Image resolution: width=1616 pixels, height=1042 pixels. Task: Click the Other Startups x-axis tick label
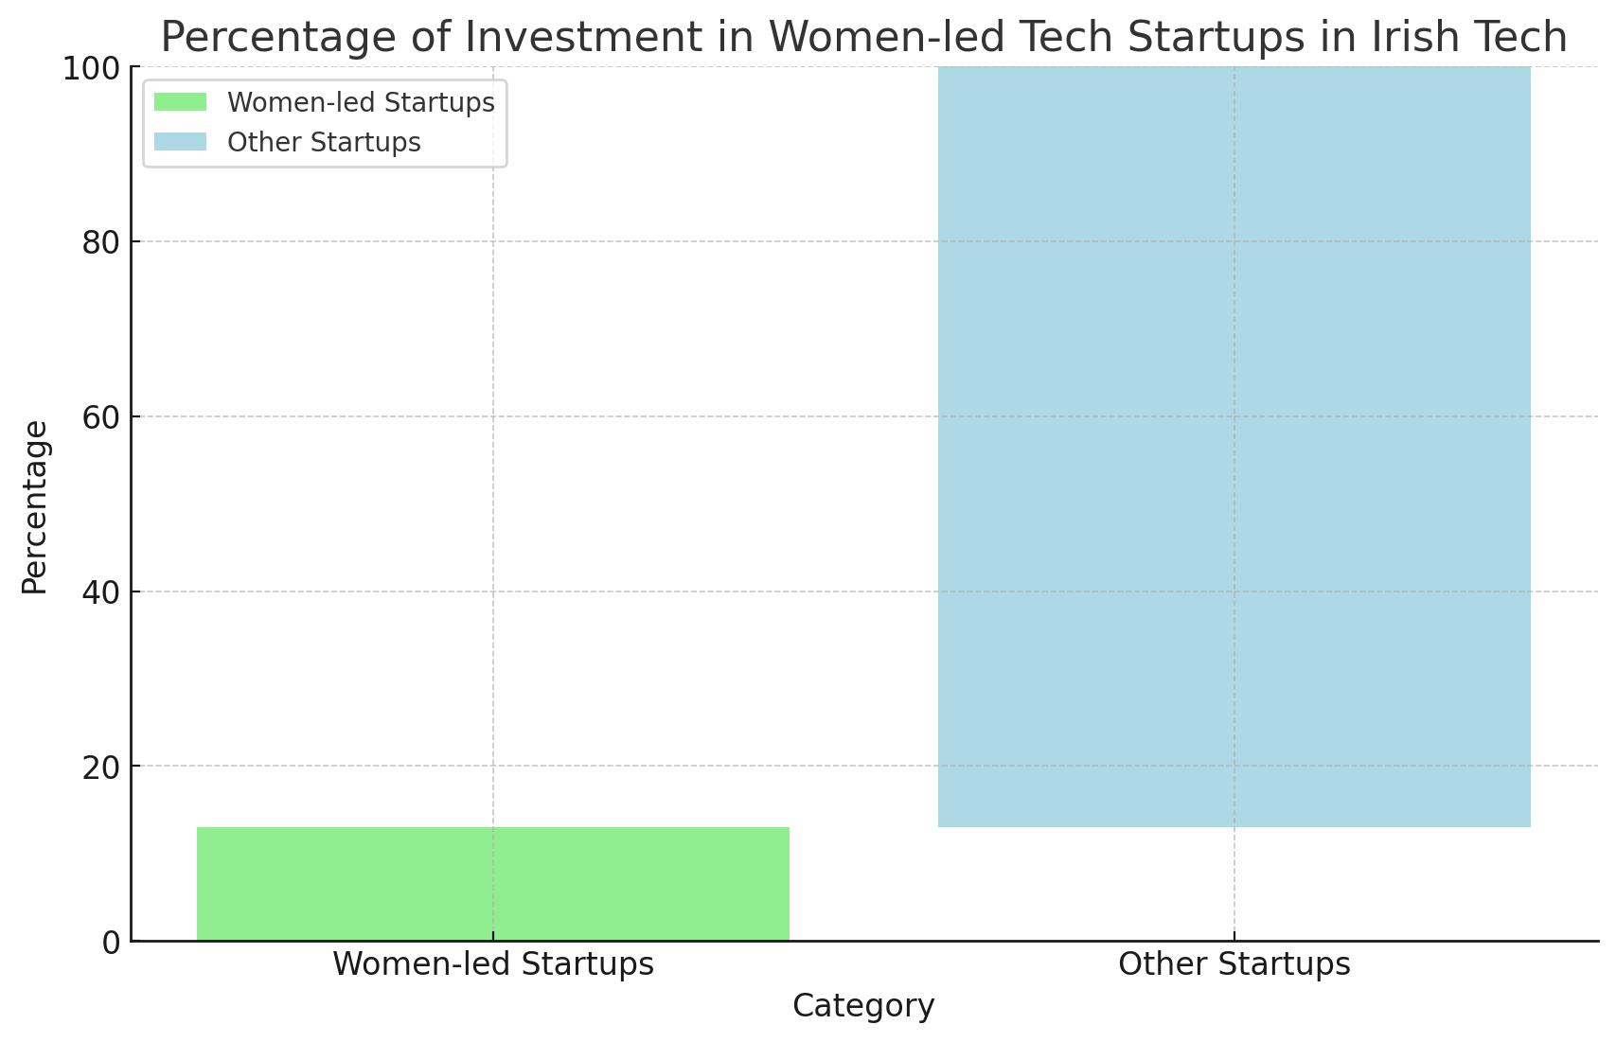click(1234, 964)
